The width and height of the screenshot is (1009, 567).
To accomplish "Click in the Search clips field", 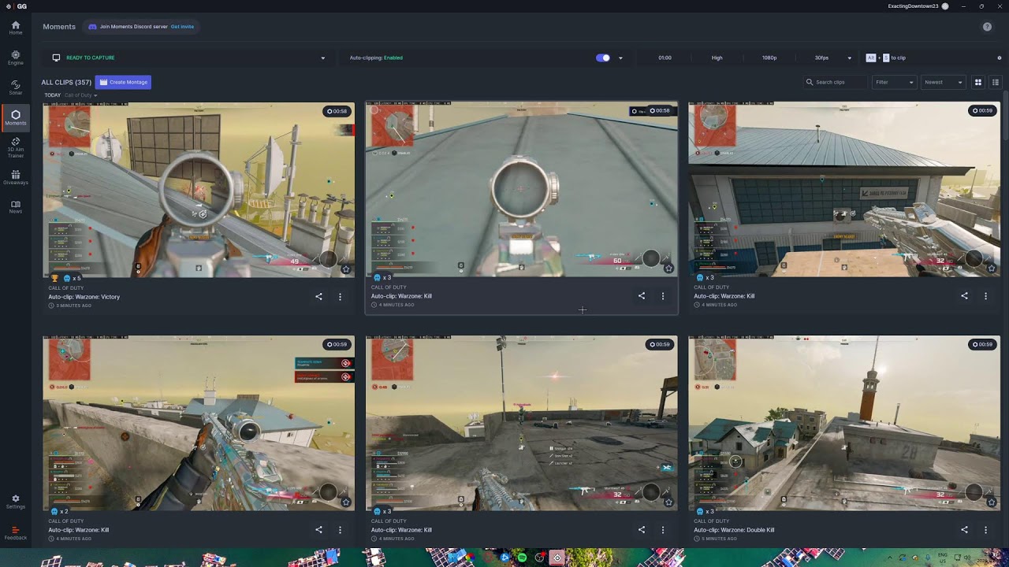I will (835, 82).
